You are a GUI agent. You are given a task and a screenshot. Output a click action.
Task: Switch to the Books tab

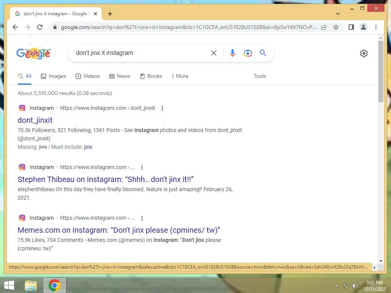coord(151,76)
